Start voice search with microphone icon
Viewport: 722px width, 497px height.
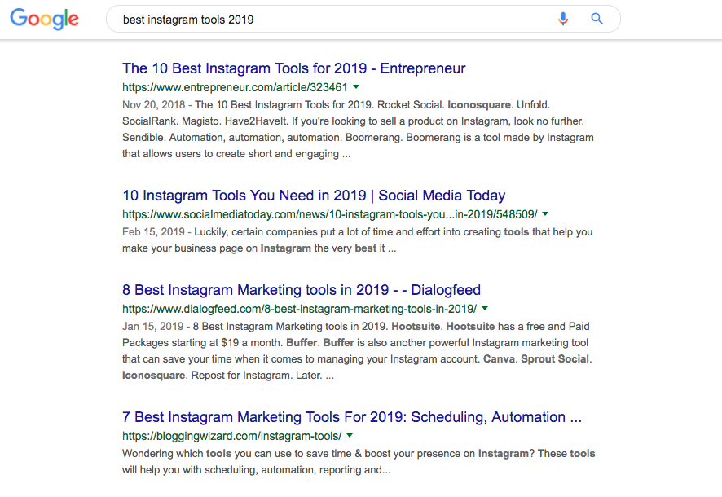[x=562, y=19]
